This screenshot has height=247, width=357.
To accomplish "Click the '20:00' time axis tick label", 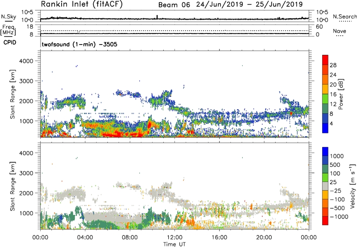I will 264,238.
